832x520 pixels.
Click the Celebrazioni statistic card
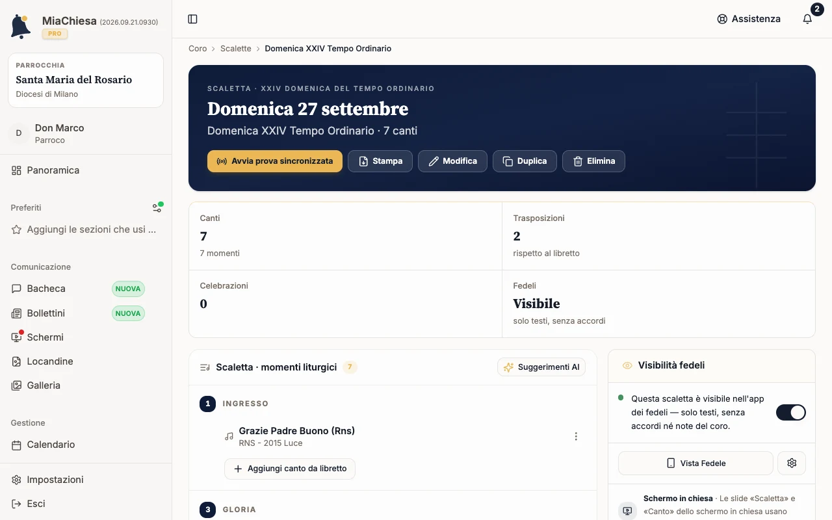point(345,304)
